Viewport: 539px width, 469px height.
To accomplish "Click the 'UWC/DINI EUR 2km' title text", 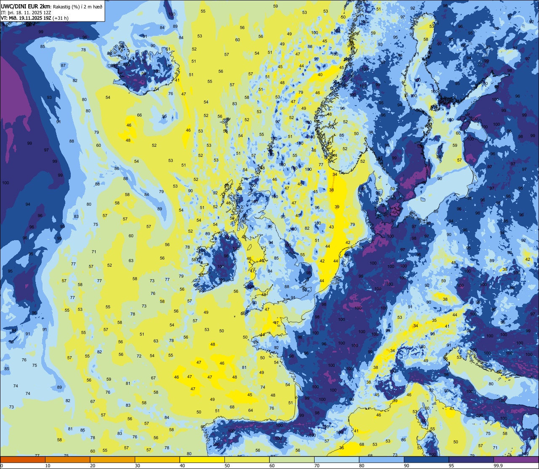I will (26, 5).
